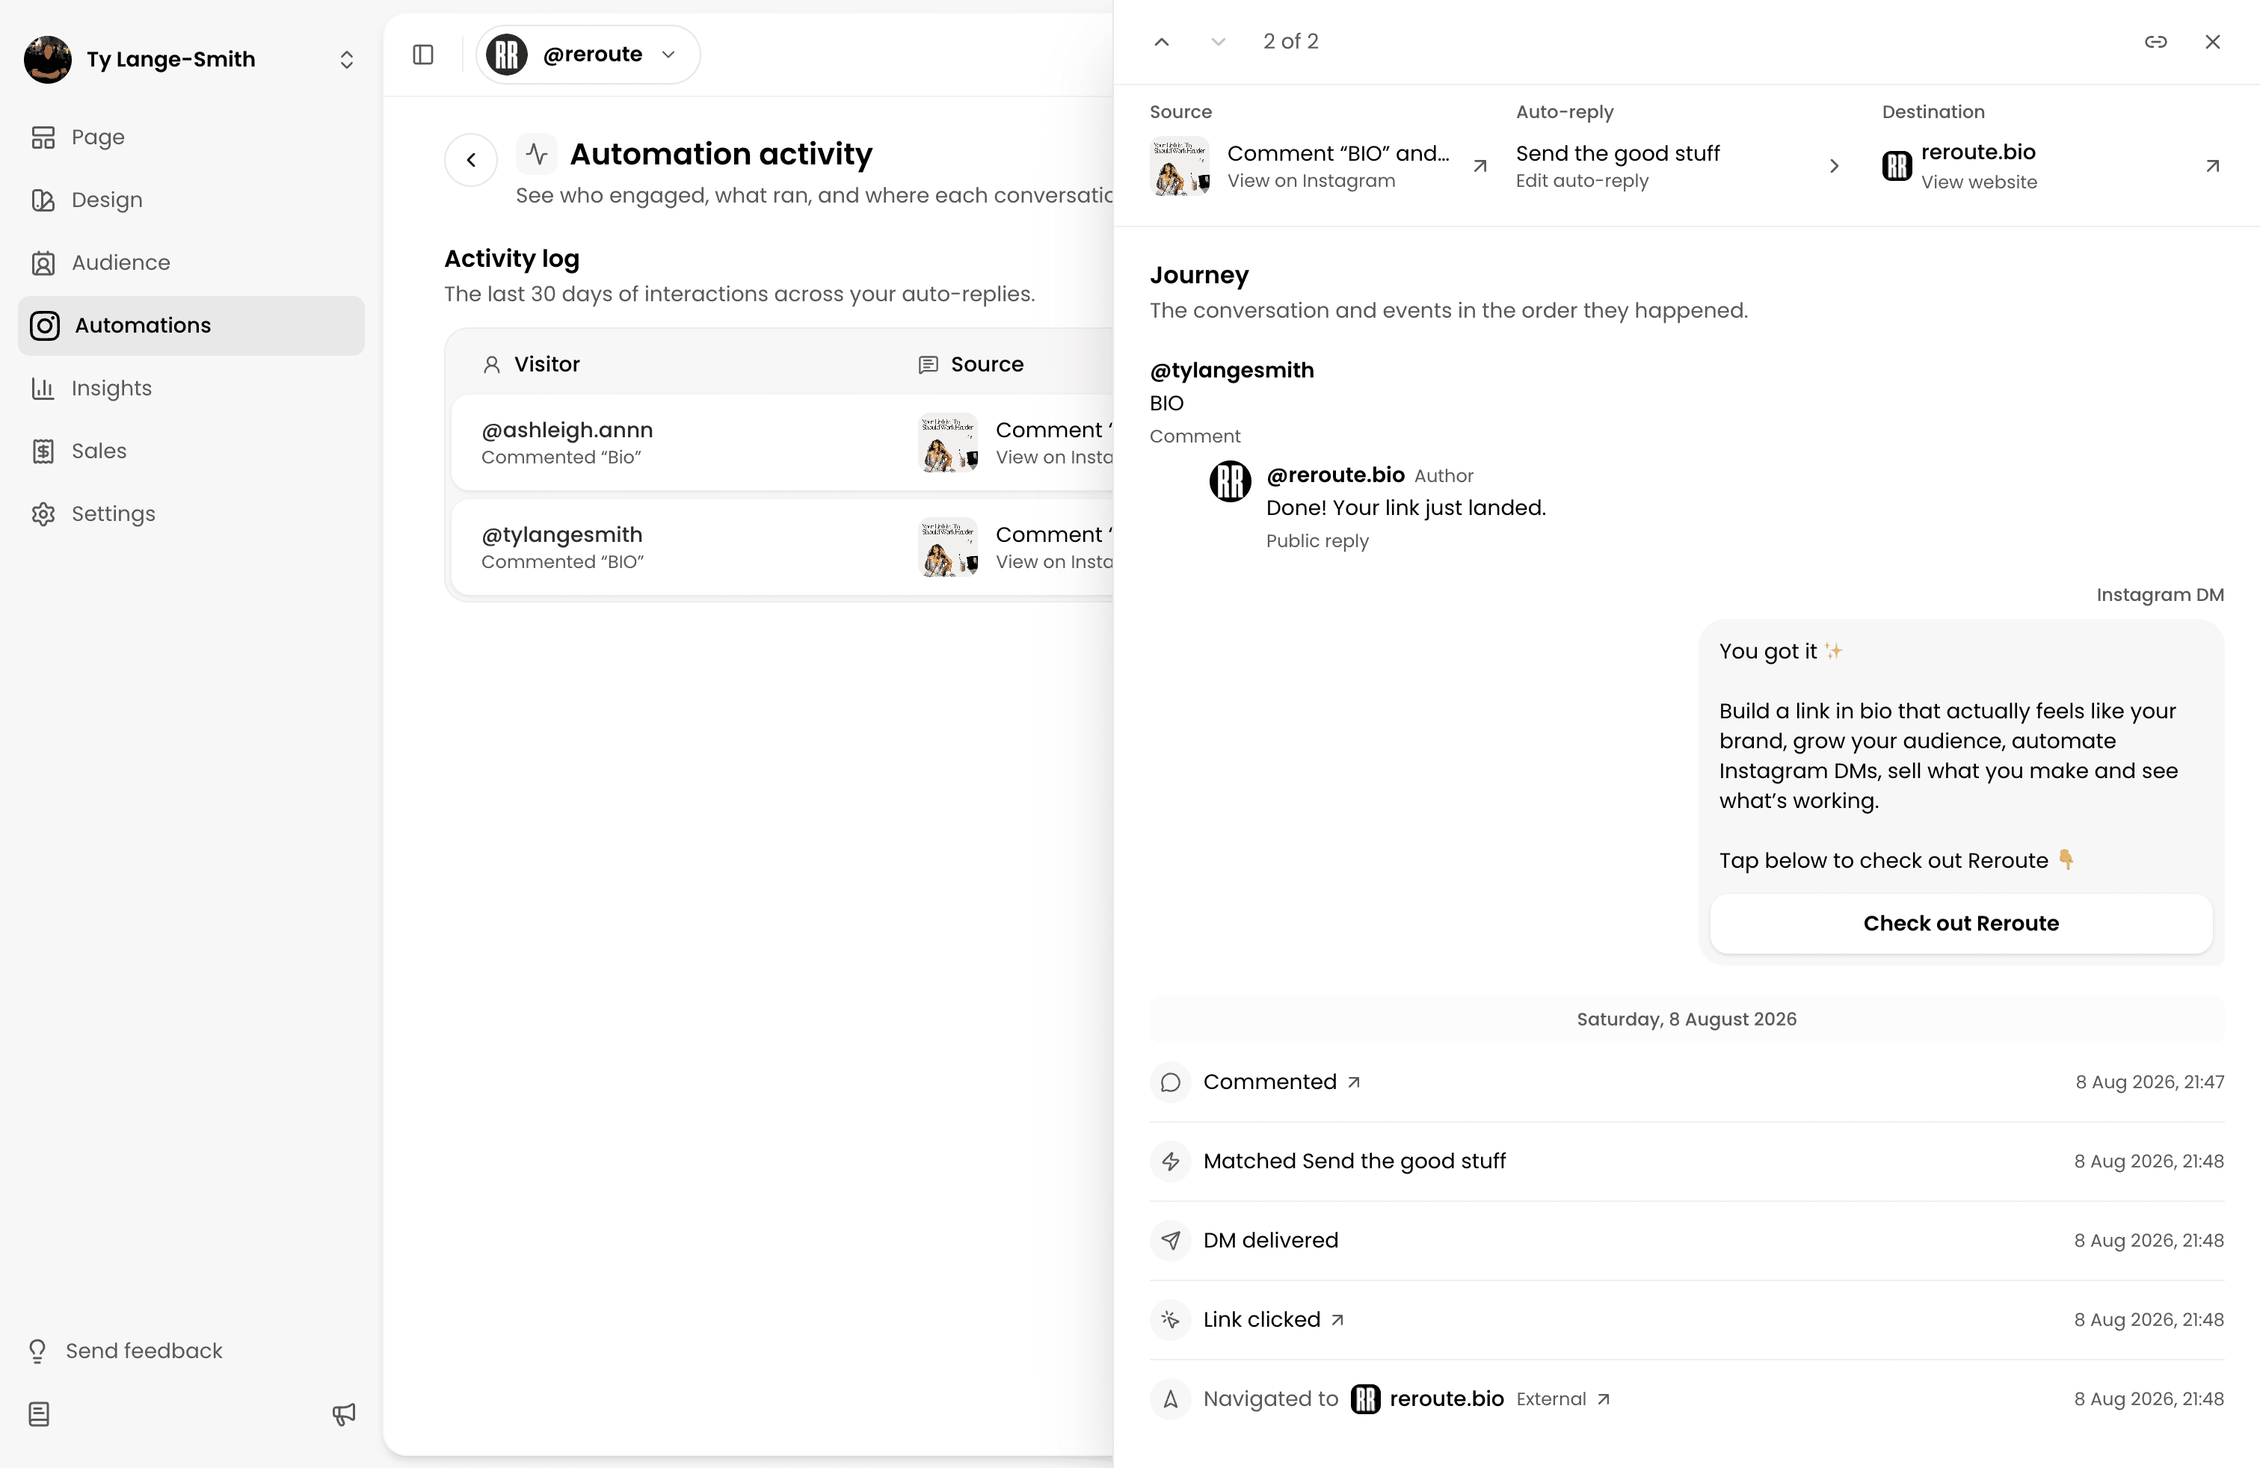This screenshot has width=2260, height=1468.
Task: Click post thumbnail in @tylangesmith row
Action: click(x=948, y=547)
